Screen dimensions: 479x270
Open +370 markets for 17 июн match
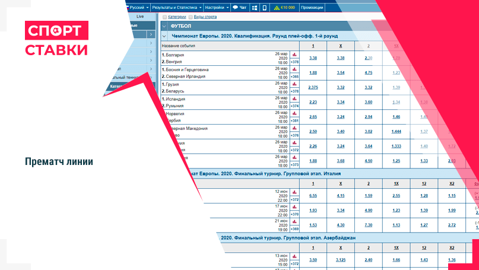tap(295, 214)
